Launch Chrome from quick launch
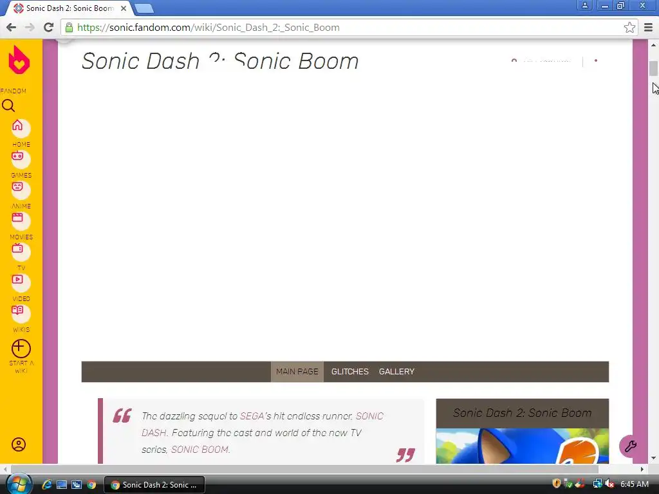The width and height of the screenshot is (659, 494). pyautogui.click(x=91, y=485)
